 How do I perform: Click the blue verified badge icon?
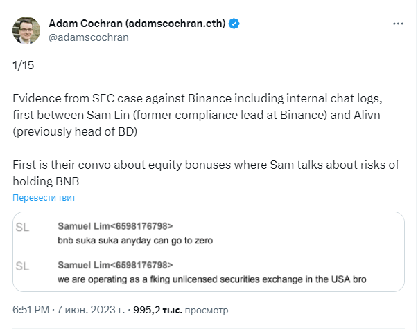pos(234,24)
